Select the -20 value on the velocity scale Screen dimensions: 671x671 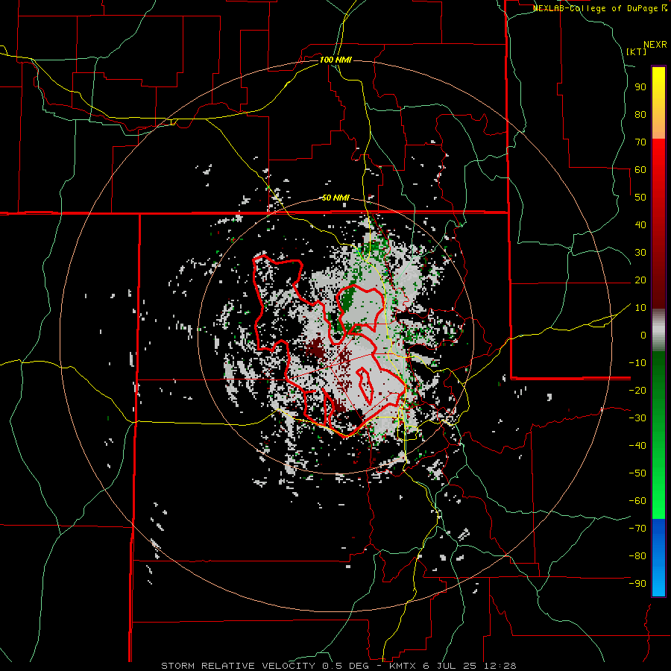(637, 391)
